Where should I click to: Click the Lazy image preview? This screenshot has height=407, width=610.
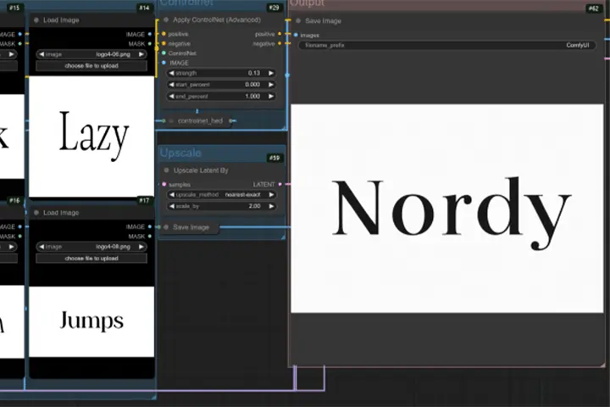[91, 137]
